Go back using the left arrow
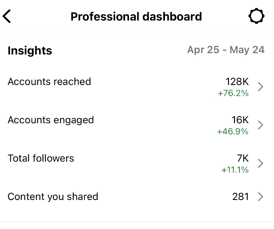274x229 pixels. point(7,16)
